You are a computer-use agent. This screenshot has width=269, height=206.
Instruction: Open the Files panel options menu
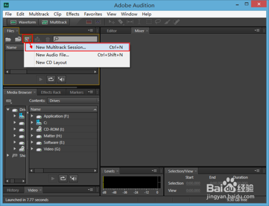(90, 31)
